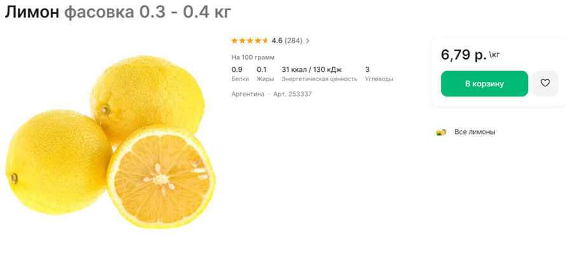This screenshot has height=266, width=566.
Task: Expand reviews via chevron after (284)
Action: pyautogui.click(x=307, y=41)
